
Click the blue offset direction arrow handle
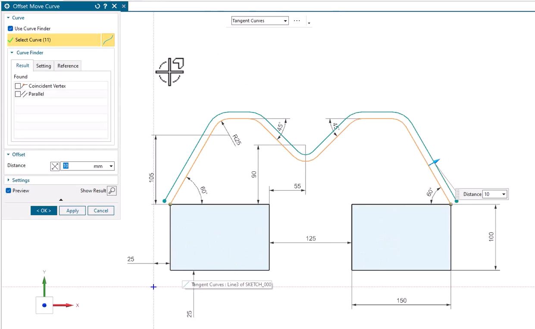pyautogui.click(x=435, y=162)
